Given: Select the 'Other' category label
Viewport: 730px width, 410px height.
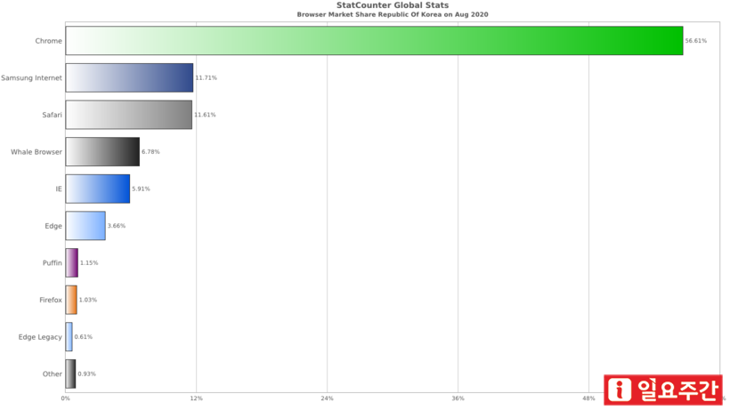Looking at the screenshot, I should 53,374.
